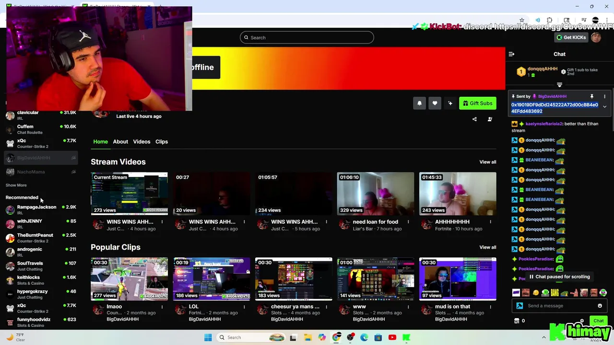Open the cheesur ya mans clip thumbnail

(294, 279)
